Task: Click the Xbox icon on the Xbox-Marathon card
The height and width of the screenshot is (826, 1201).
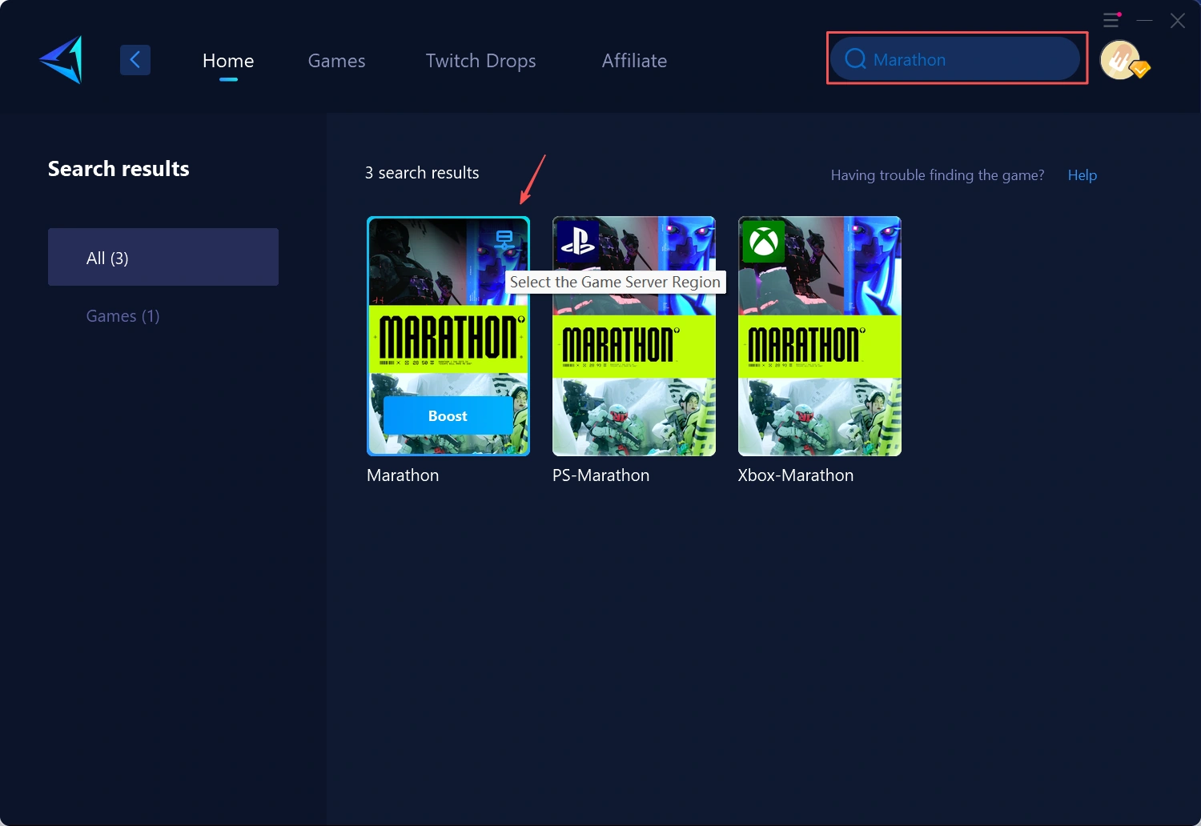Action: tap(764, 243)
